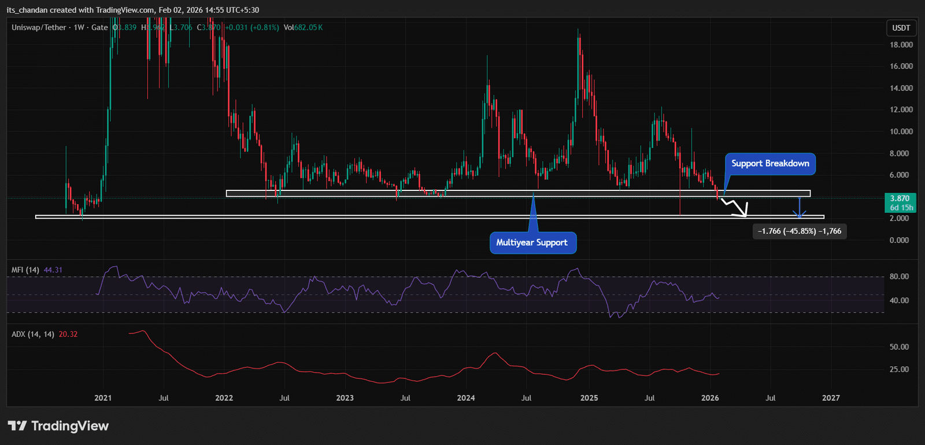Viewport: 925px width, 445px height.
Task: Click the -1.766 (-45.85%) measurement label
Action: [800, 231]
